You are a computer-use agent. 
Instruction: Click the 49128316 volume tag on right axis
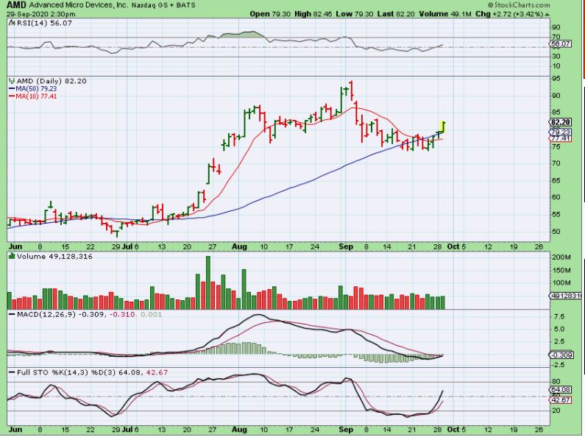567,296
